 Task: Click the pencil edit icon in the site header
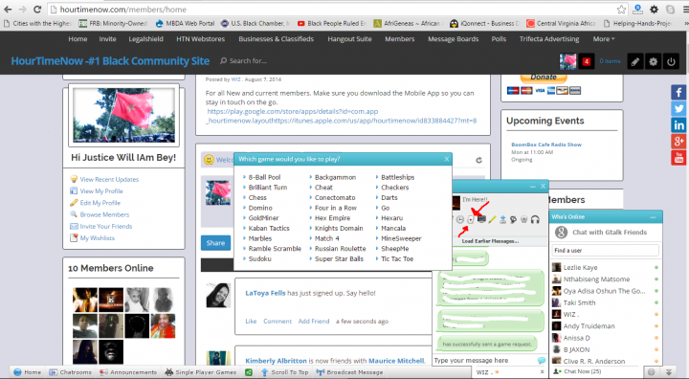tap(635, 61)
